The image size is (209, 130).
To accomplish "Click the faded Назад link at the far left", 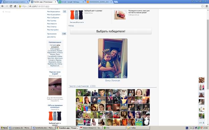I will (7, 12).
